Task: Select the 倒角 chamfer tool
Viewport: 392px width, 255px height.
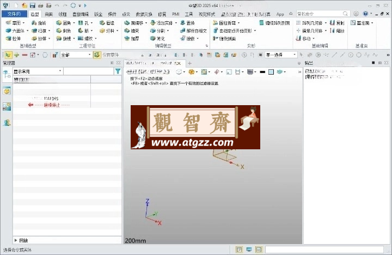Action: 64,31
